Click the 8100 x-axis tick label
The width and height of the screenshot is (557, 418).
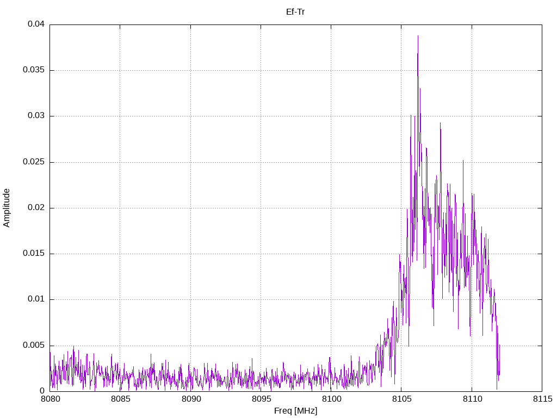[331, 399]
